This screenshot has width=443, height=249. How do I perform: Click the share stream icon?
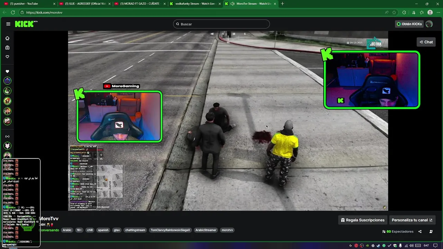click(x=420, y=231)
